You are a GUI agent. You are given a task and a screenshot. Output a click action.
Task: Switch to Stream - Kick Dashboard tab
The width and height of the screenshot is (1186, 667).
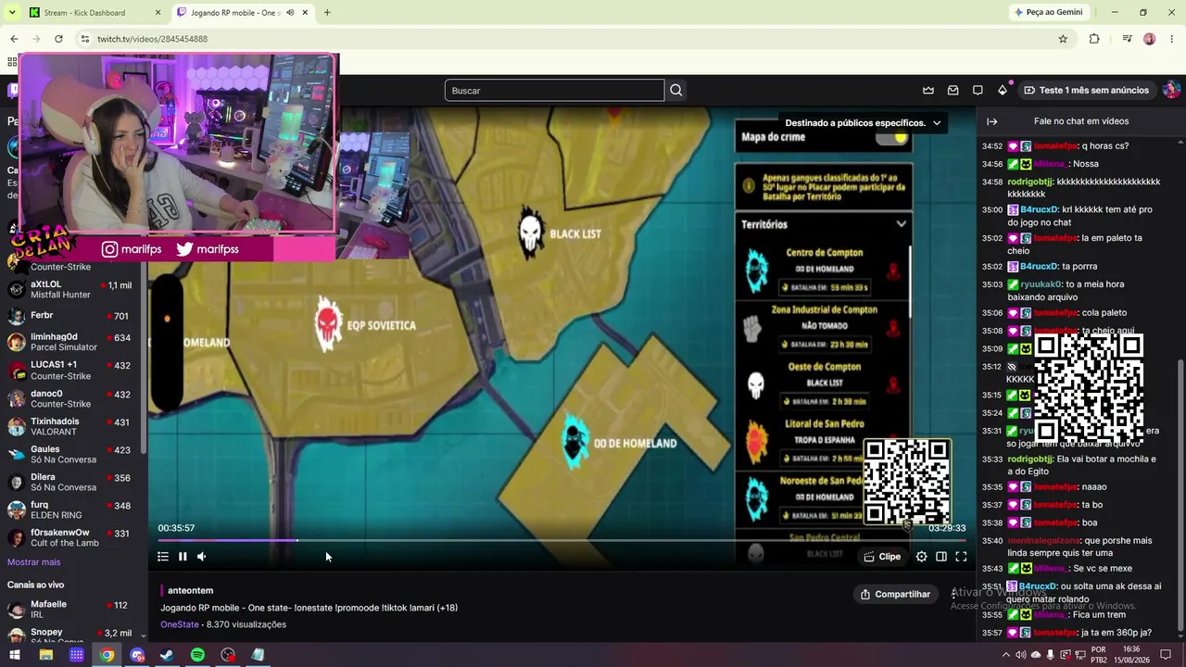95,13
